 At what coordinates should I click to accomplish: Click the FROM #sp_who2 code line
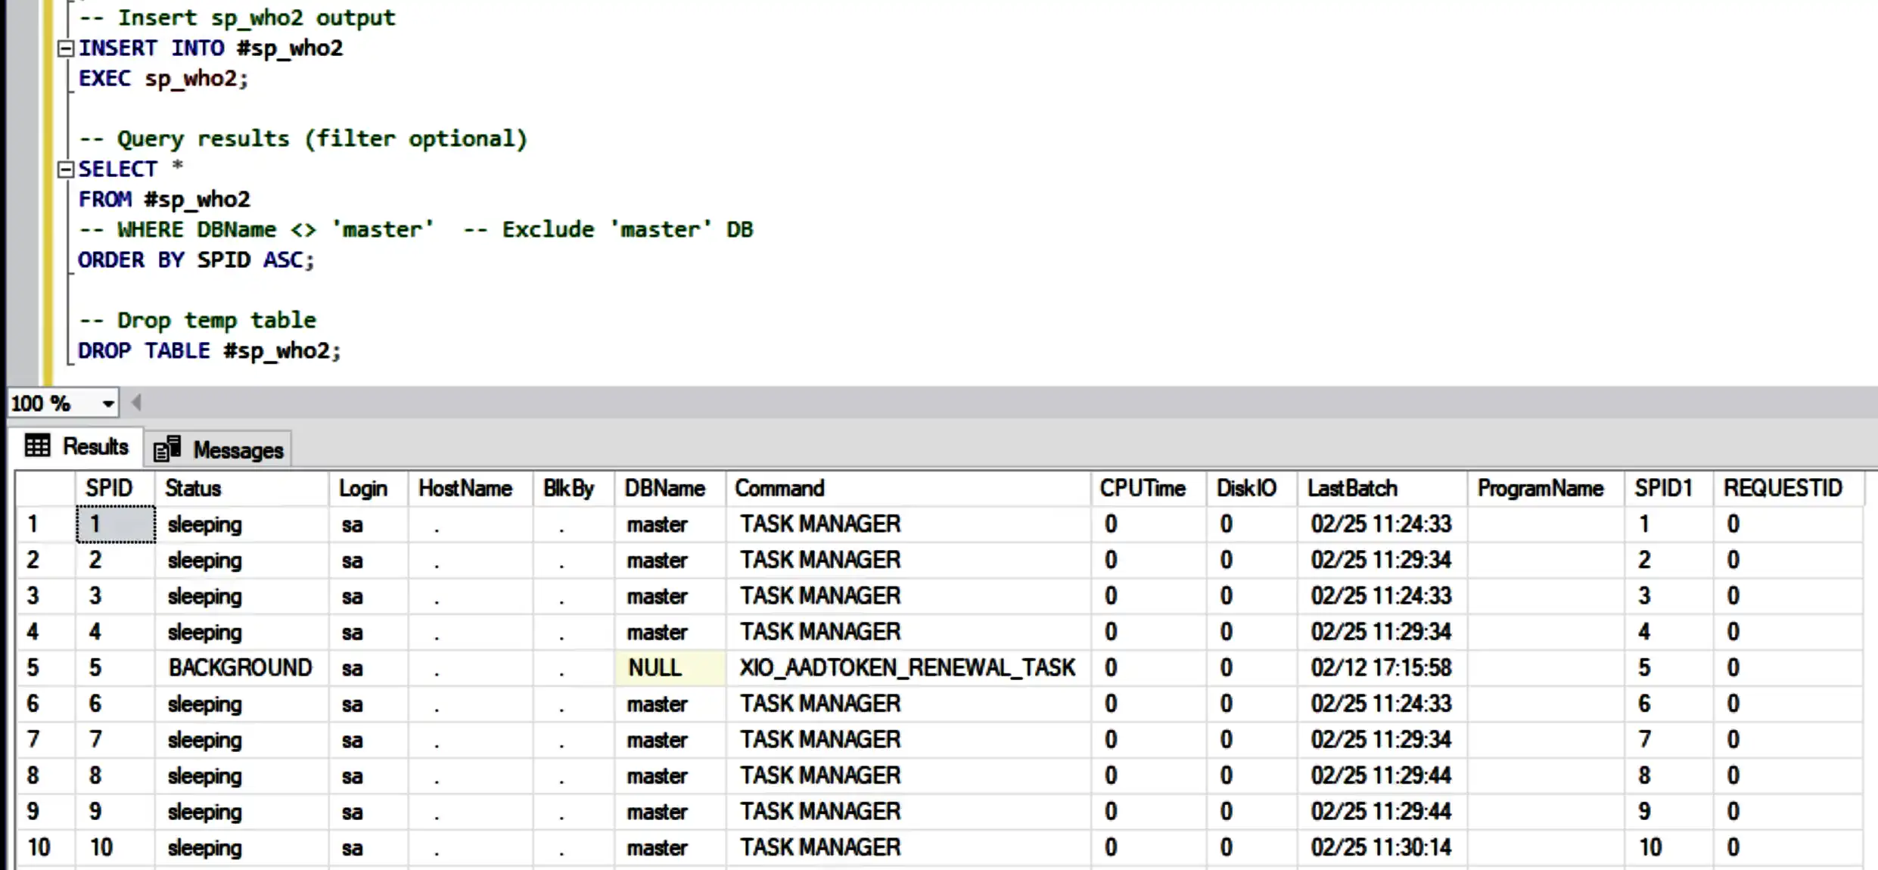(x=164, y=200)
